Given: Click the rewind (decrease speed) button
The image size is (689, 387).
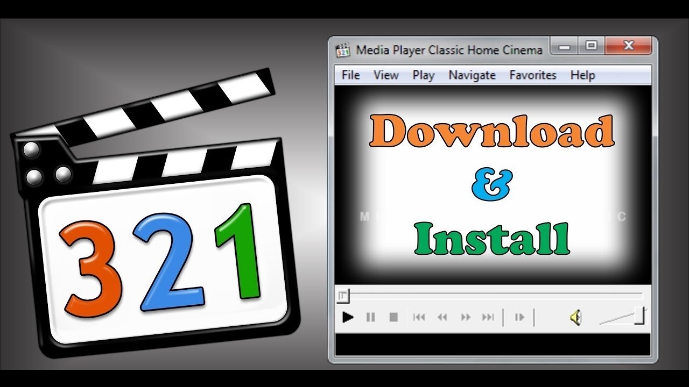Looking at the screenshot, I should tap(442, 317).
